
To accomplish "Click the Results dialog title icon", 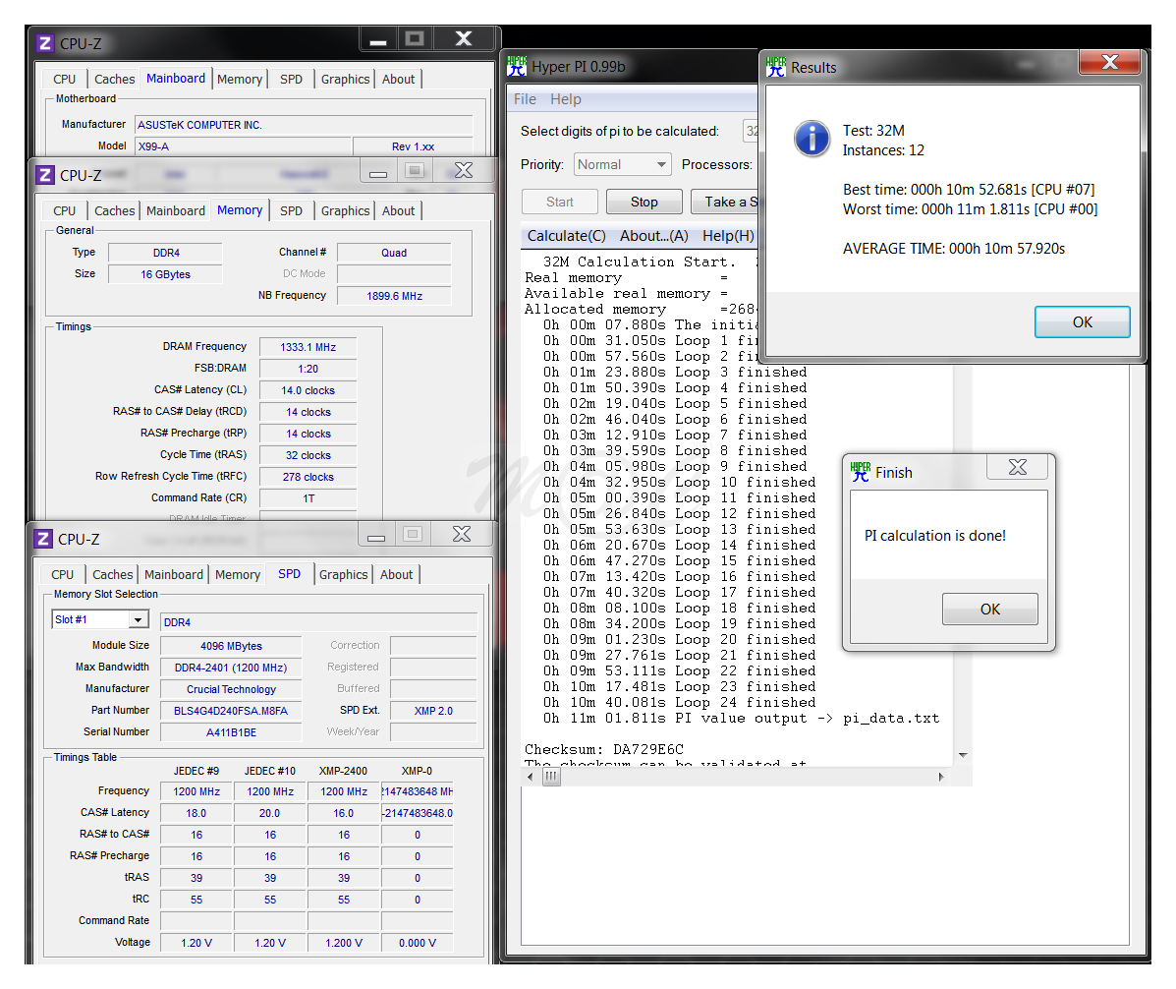I will pyautogui.click(x=776, y=67).
